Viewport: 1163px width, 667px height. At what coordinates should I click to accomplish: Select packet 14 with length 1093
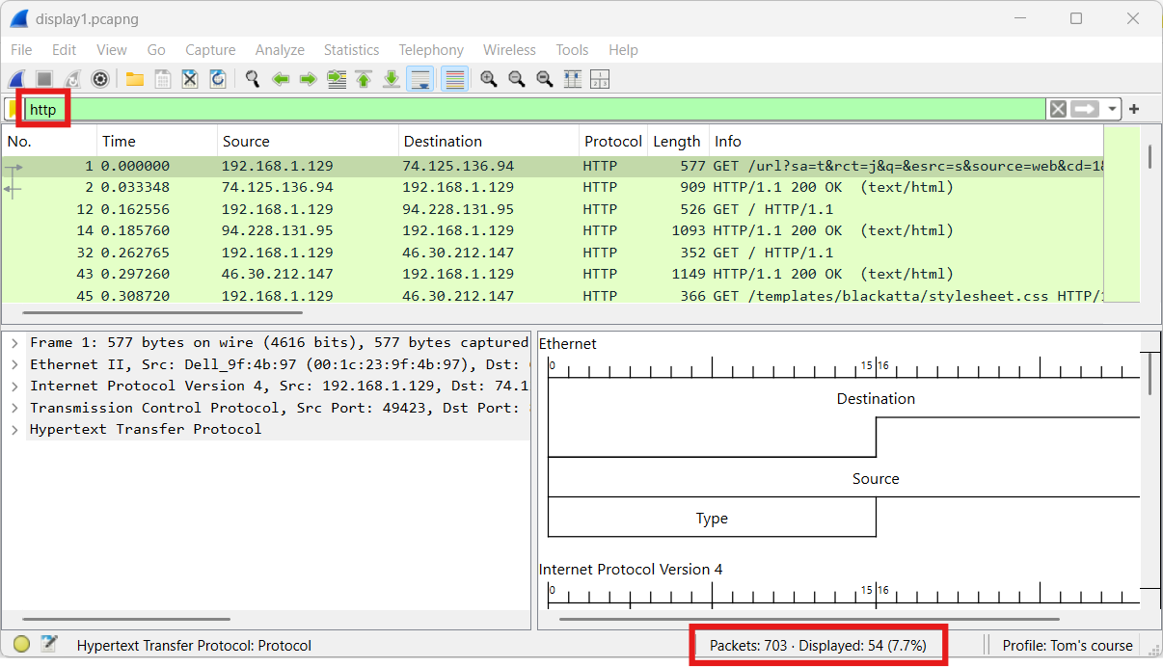click(x=553, y=230)
